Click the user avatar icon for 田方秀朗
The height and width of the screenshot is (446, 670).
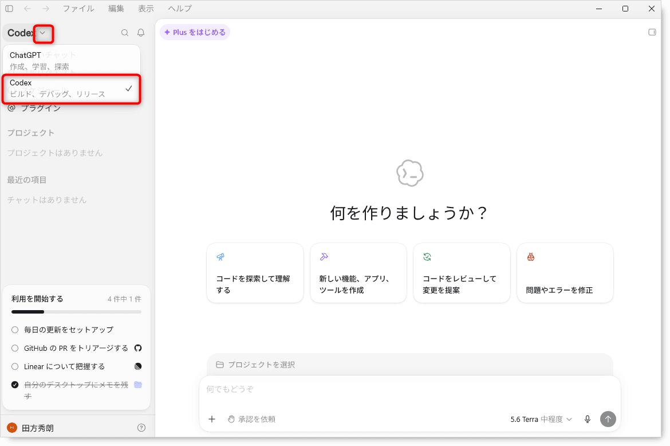click(12, 428)
